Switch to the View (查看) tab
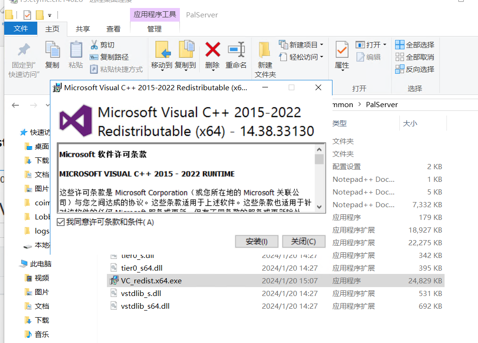Screen dimensions: 478x343 click(x=113, y=29)
